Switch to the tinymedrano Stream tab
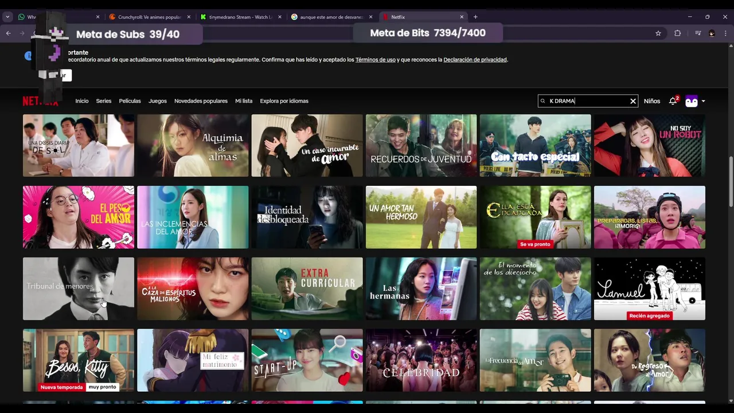Screen dimensions: 734x413 pos(241,17)
